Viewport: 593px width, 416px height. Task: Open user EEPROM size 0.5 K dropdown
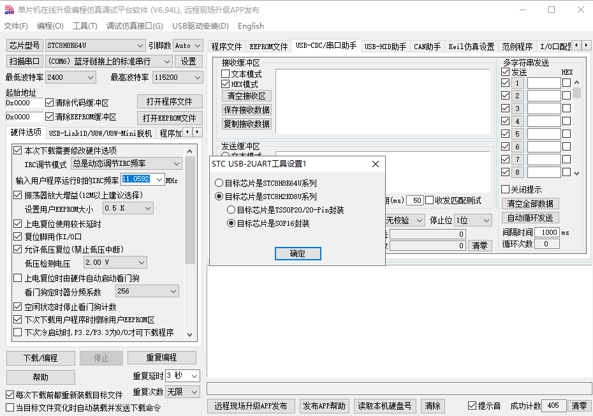(x=128, y=208)
